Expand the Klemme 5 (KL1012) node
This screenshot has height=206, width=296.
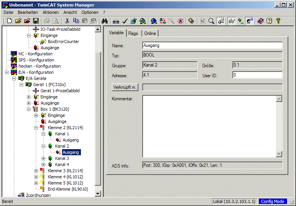36,183
